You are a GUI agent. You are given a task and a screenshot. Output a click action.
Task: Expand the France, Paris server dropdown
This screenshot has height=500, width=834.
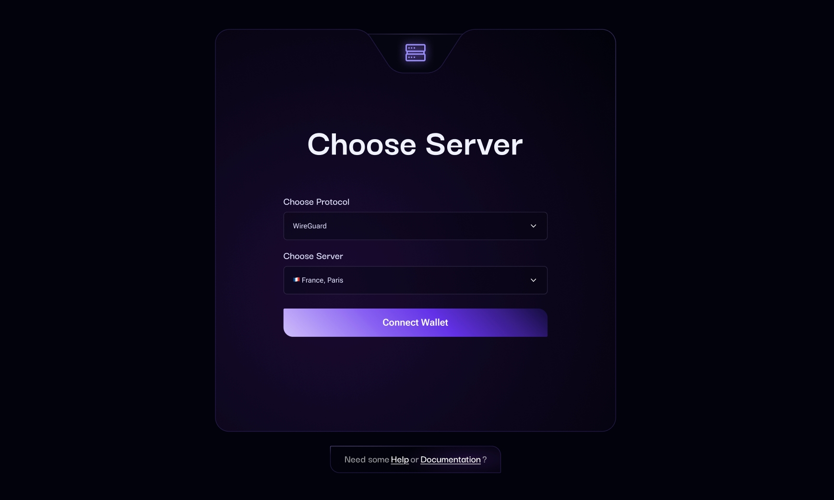416,280
